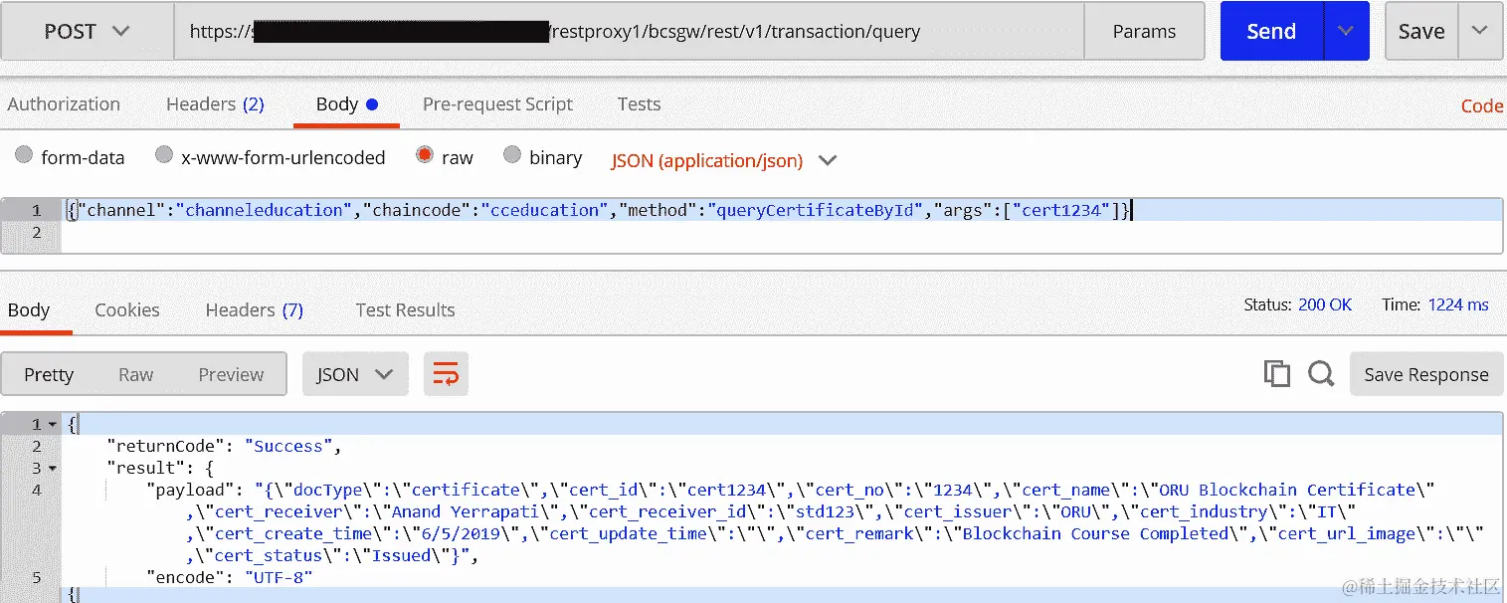This screenshot has width=1507, height=603.
Task: Switch response view to Raw
Action: (136, 374)
